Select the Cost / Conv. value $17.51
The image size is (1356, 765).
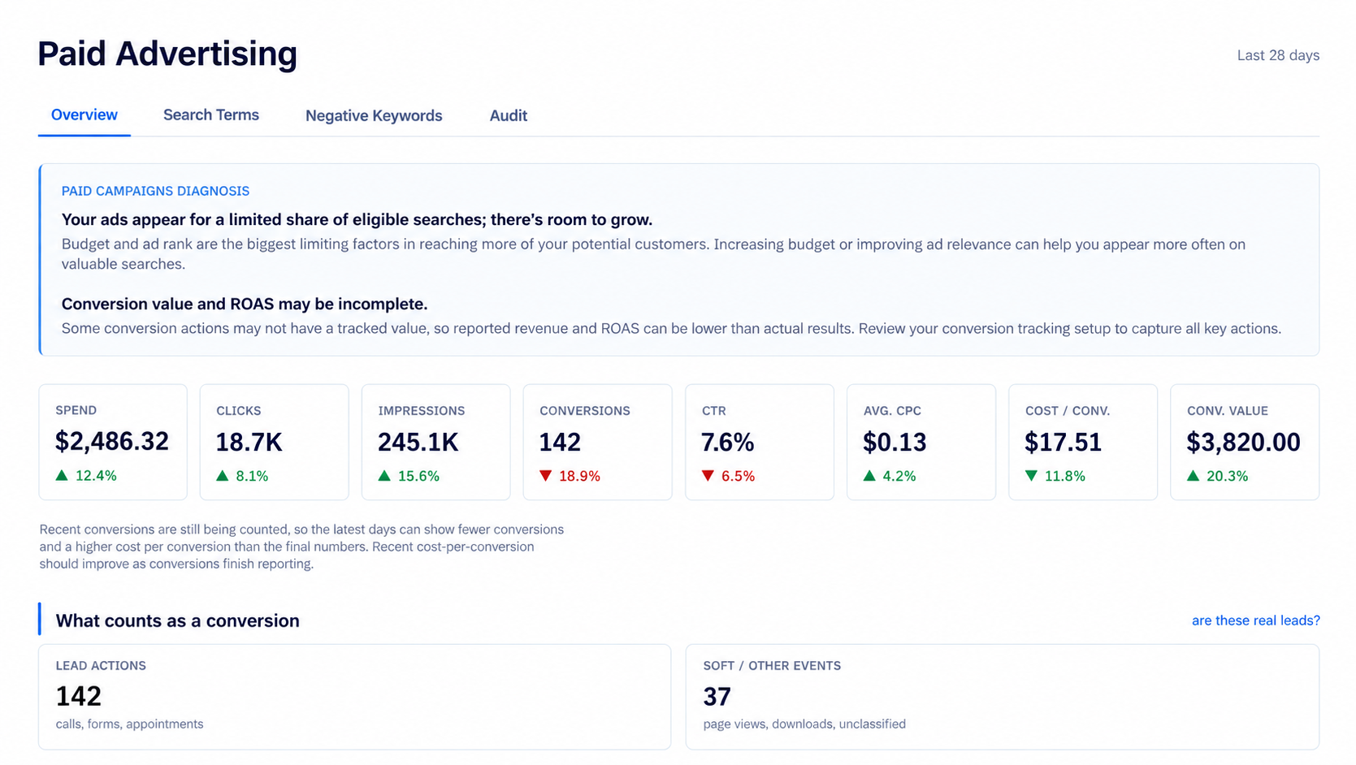[x=1063, y=442]
